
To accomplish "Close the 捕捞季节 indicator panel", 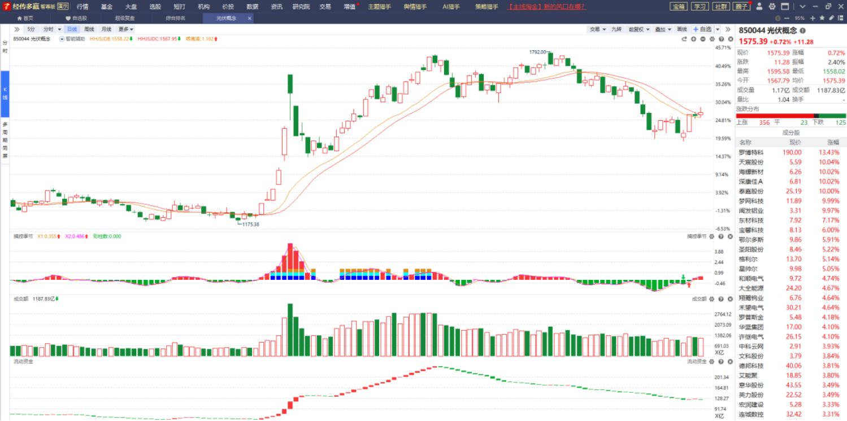I will pyautogui.click(x=730, y=236).
